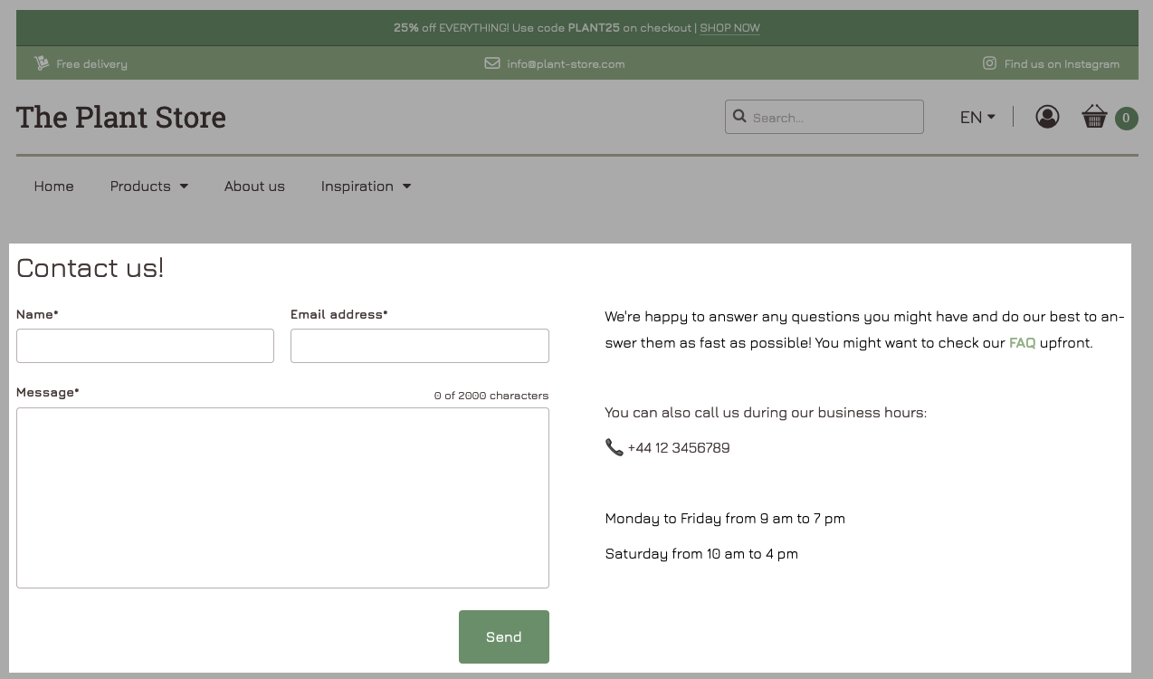Open the EN language dropdown
This screenshot has height=679, width=1153.
click(x=977, y=117)
